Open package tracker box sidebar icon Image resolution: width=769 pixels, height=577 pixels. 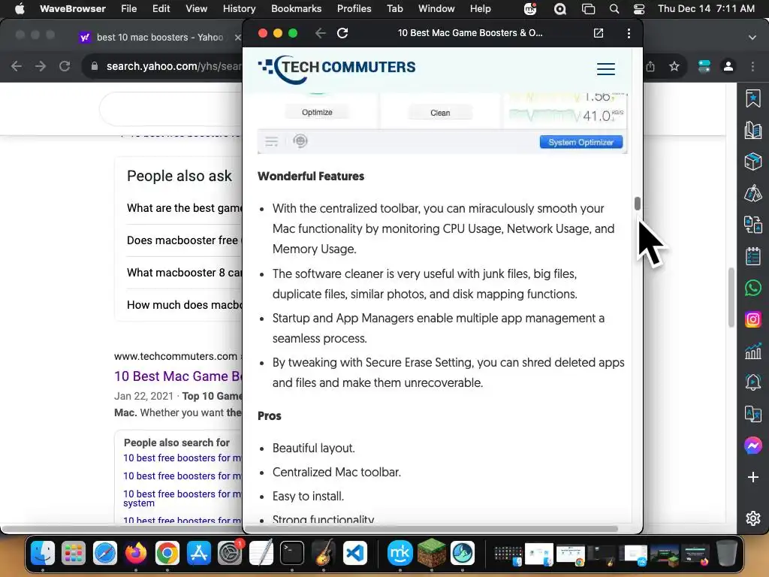coord(752,162)
